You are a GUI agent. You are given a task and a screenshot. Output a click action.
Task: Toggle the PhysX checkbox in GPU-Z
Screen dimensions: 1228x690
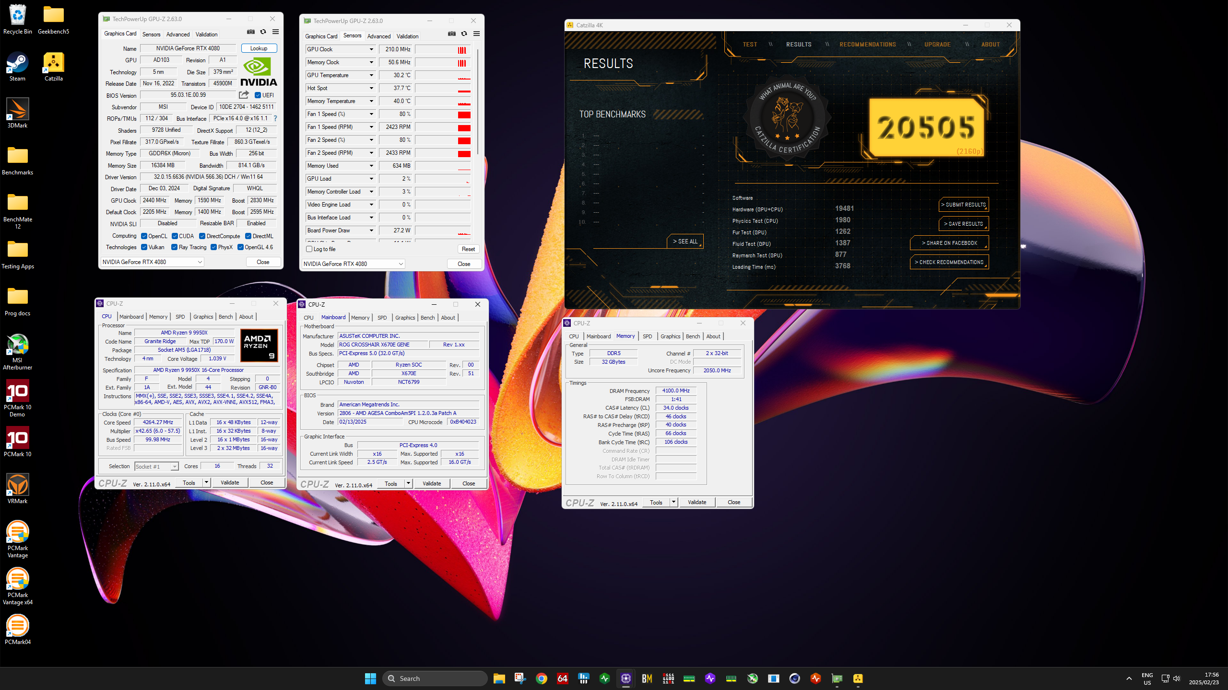pos(213,247)
